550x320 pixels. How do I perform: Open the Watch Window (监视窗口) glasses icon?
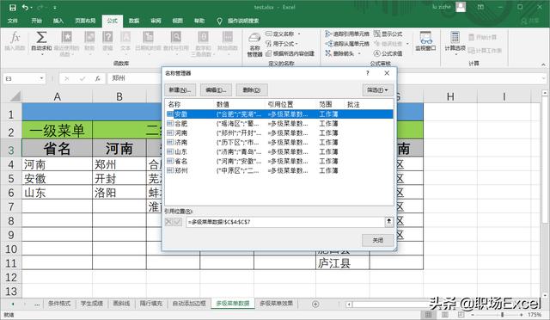(x=425, y=37)
